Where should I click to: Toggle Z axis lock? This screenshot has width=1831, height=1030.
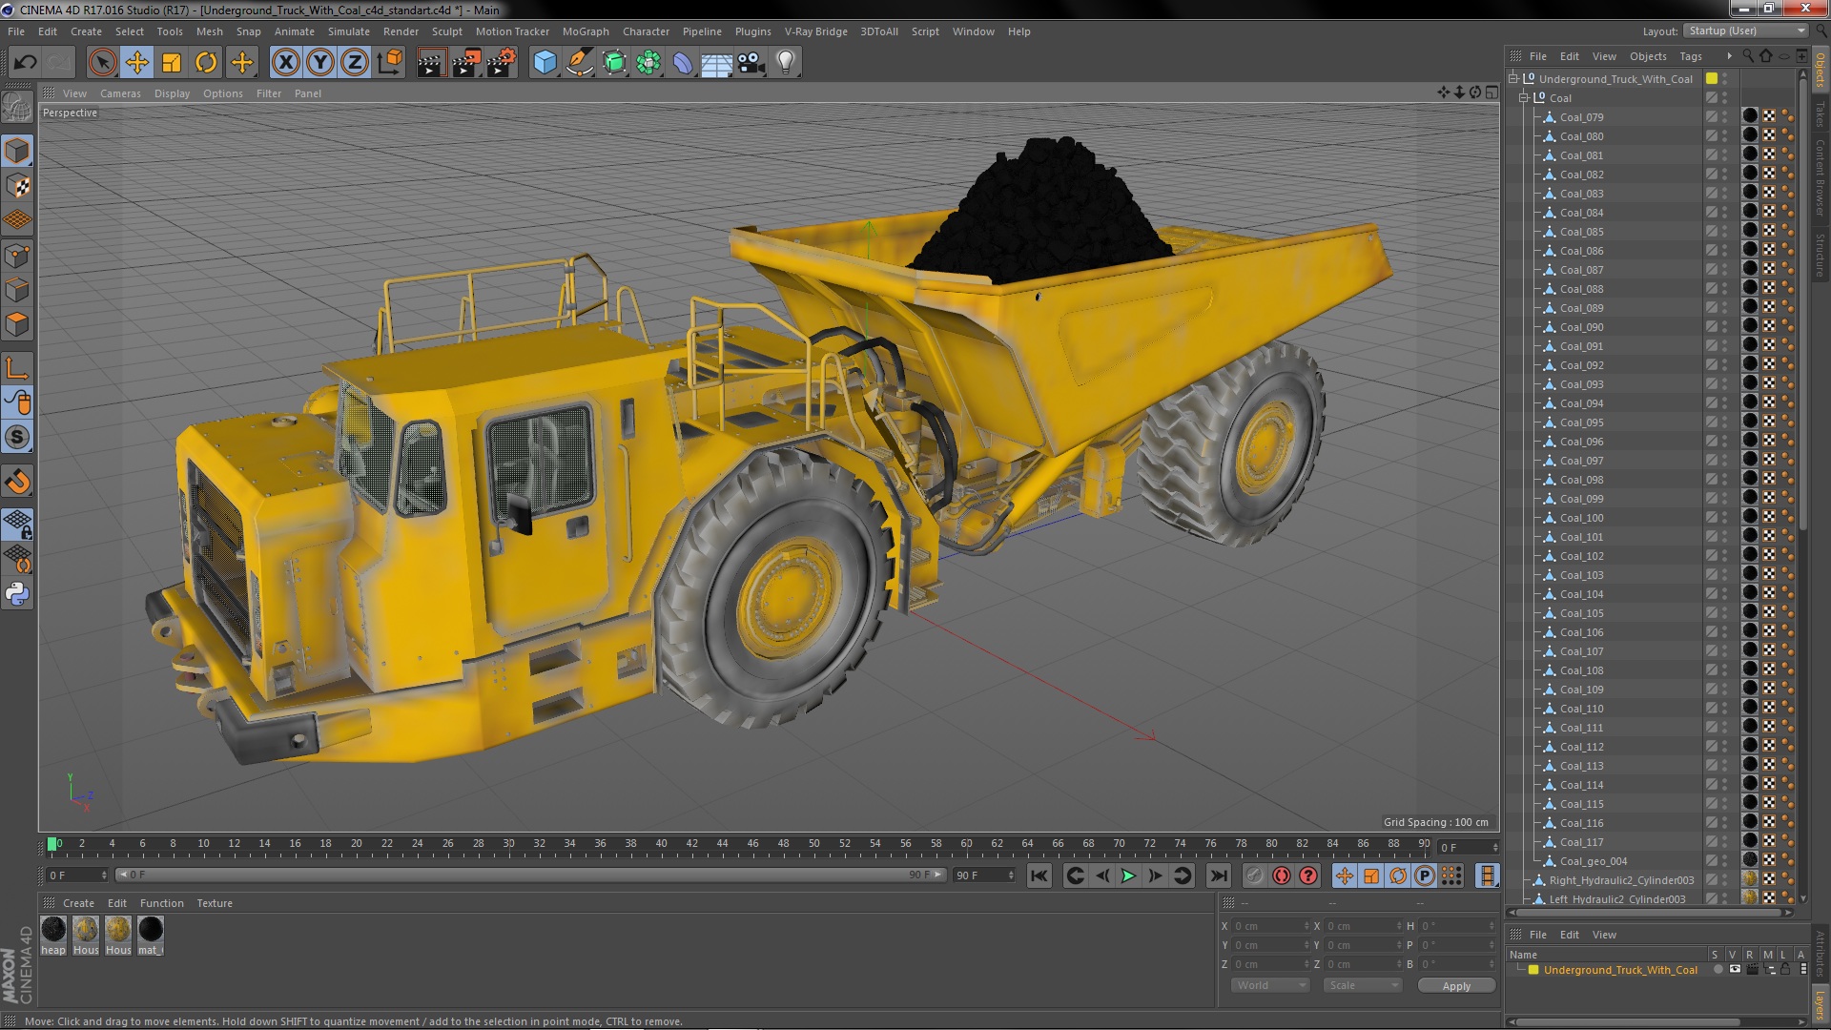355,63
